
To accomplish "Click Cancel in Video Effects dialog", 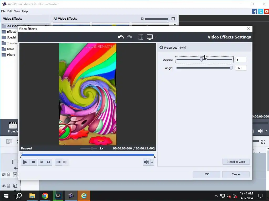I will (x=236, y=174).
